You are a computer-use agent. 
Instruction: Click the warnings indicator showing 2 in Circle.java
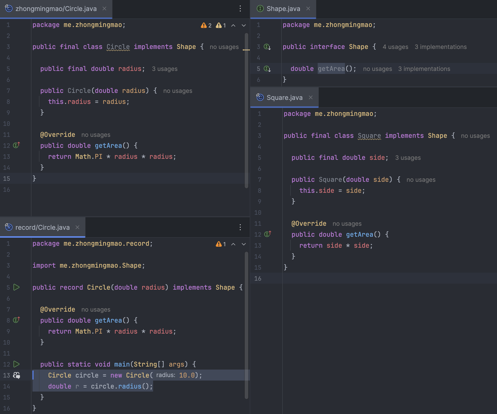[206, 25]
